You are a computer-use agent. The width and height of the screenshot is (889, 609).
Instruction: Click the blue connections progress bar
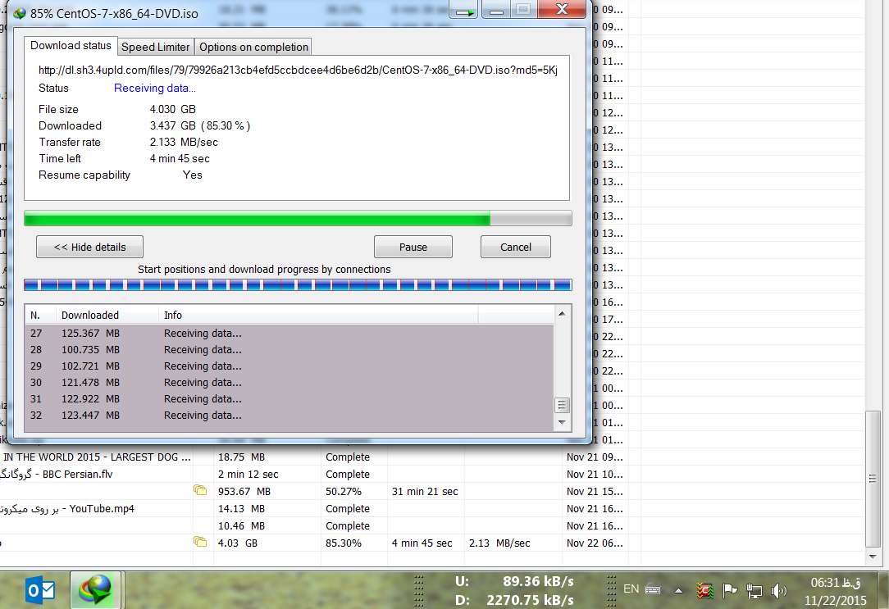[298, 285]
